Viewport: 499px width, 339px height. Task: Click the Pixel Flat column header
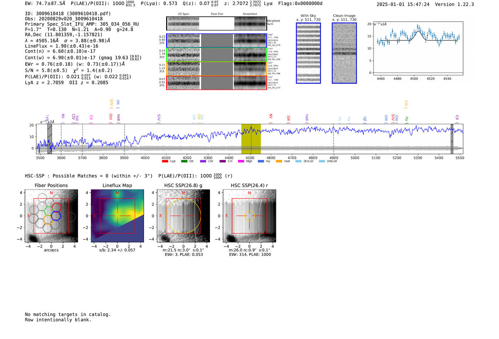coord(217,14)
